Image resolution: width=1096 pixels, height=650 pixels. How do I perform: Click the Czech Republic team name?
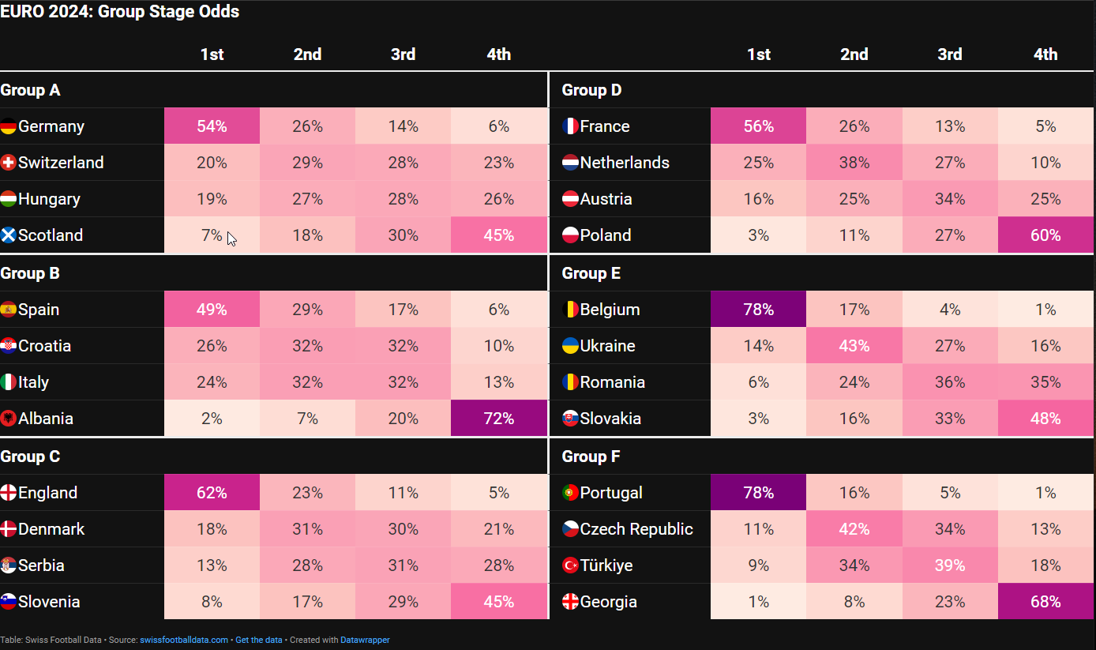coord(636,529)
